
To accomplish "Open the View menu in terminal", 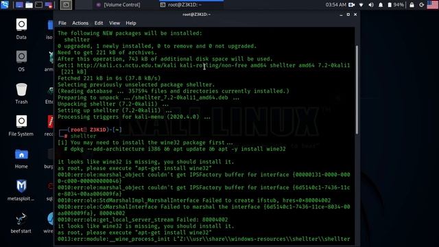I will pyautogui.click(x=115, y=23).
